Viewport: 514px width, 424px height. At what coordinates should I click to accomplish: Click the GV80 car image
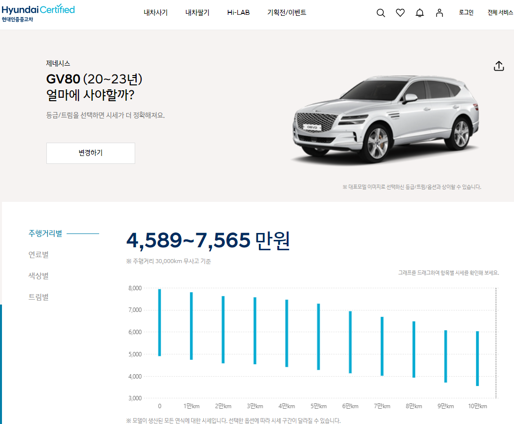pos(386,120)
